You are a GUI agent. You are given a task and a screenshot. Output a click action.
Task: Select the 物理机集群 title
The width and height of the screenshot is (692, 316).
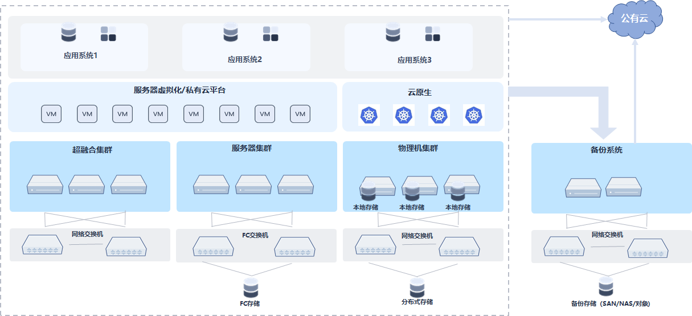[x=418, y=149]
